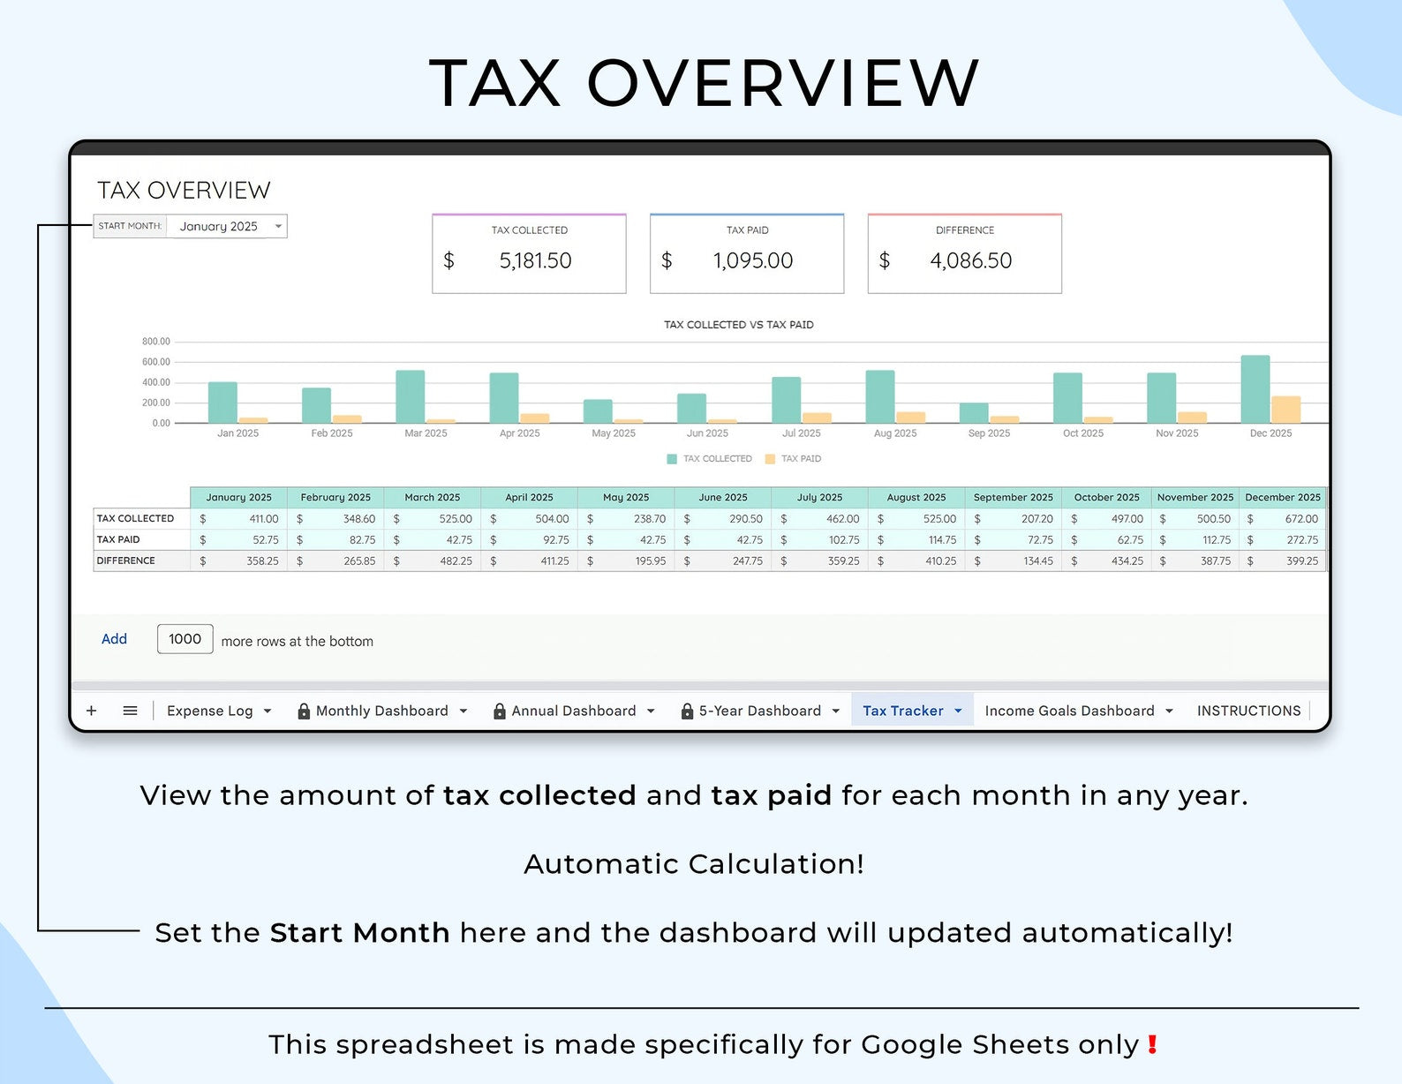Click the 1000 rows count input field

[185, 639]
